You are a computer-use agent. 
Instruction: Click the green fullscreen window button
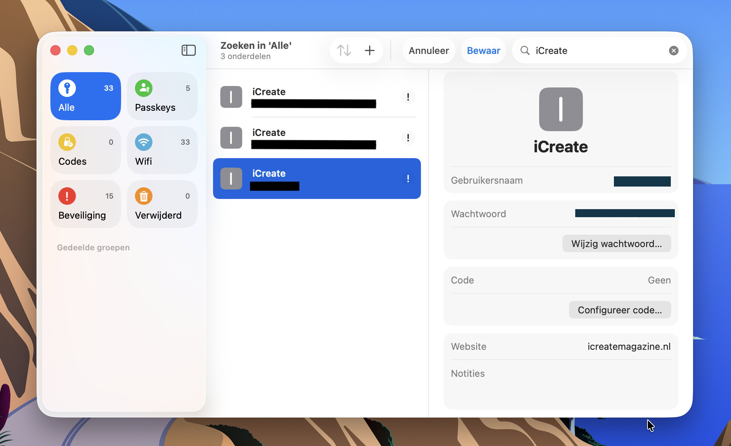(x=89, y=50)
